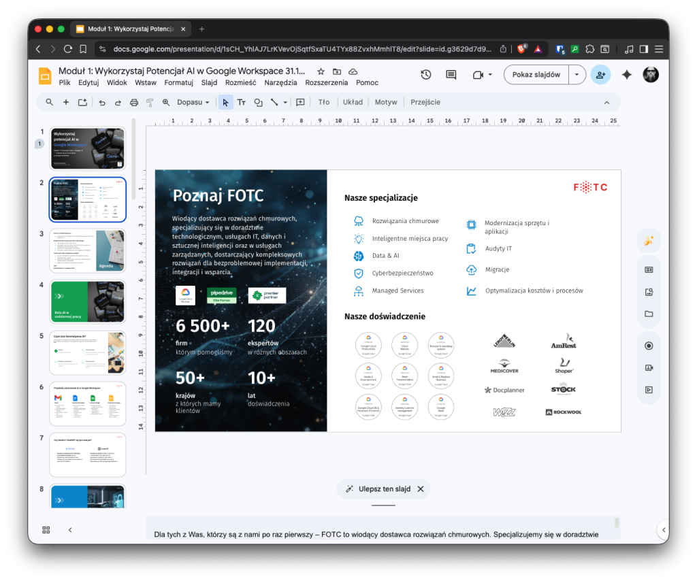Select slide 4 green thumbnail
Image resolution: width=697 pixels, height=581 pixels.
(x=88, y=301)
